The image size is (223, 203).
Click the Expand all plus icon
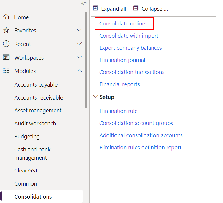click(x=95, y=8)
